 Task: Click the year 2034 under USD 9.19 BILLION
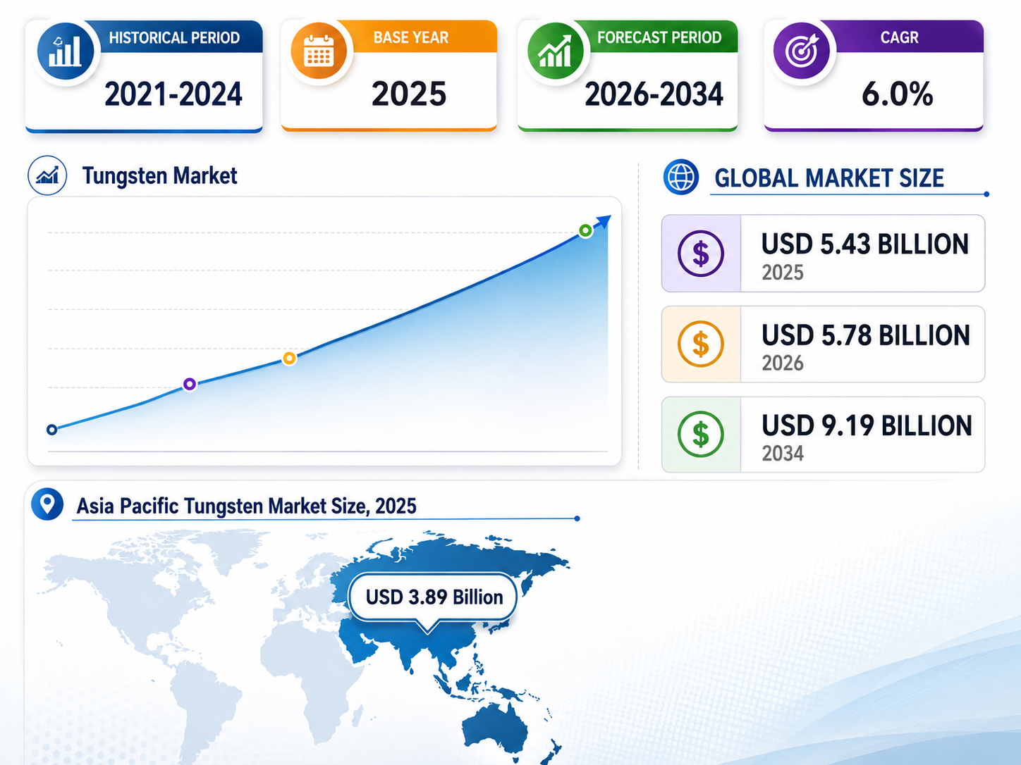tap(783, 454)
